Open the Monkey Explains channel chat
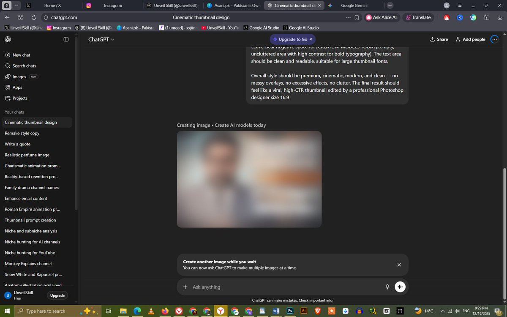Image resolution: width=507 pixels, height=317 pixels. tap(37, 264)
